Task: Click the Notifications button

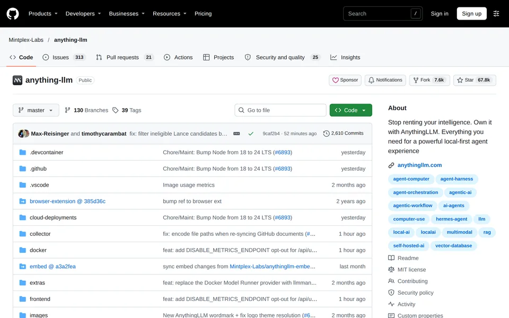Action: tap(385, 80)
